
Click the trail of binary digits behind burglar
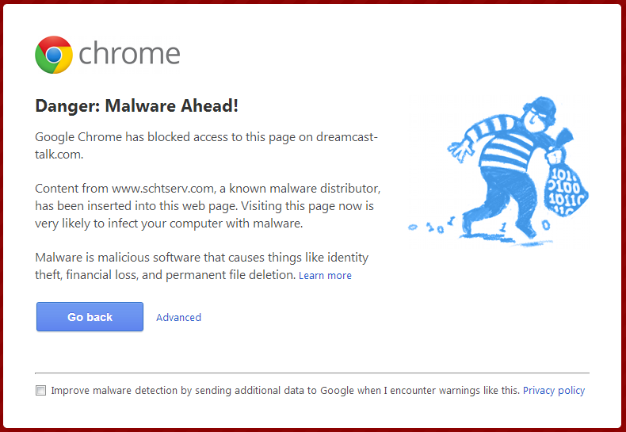(432, 225)
